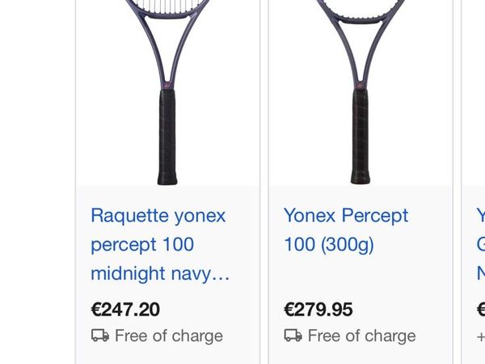
Task: Click the black grip of the right racket
Action: pos(361,138)
